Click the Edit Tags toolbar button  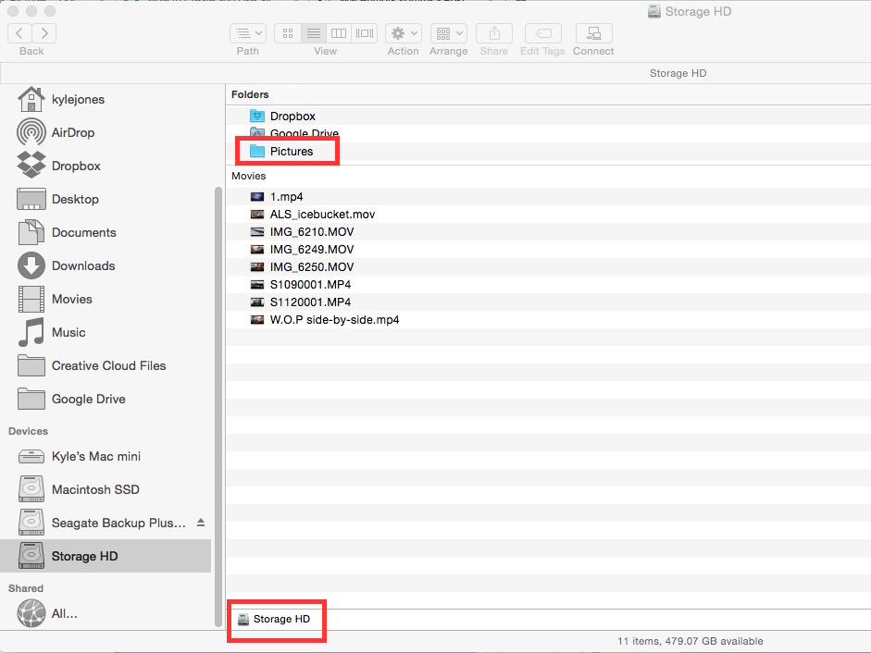click(542, 33)
